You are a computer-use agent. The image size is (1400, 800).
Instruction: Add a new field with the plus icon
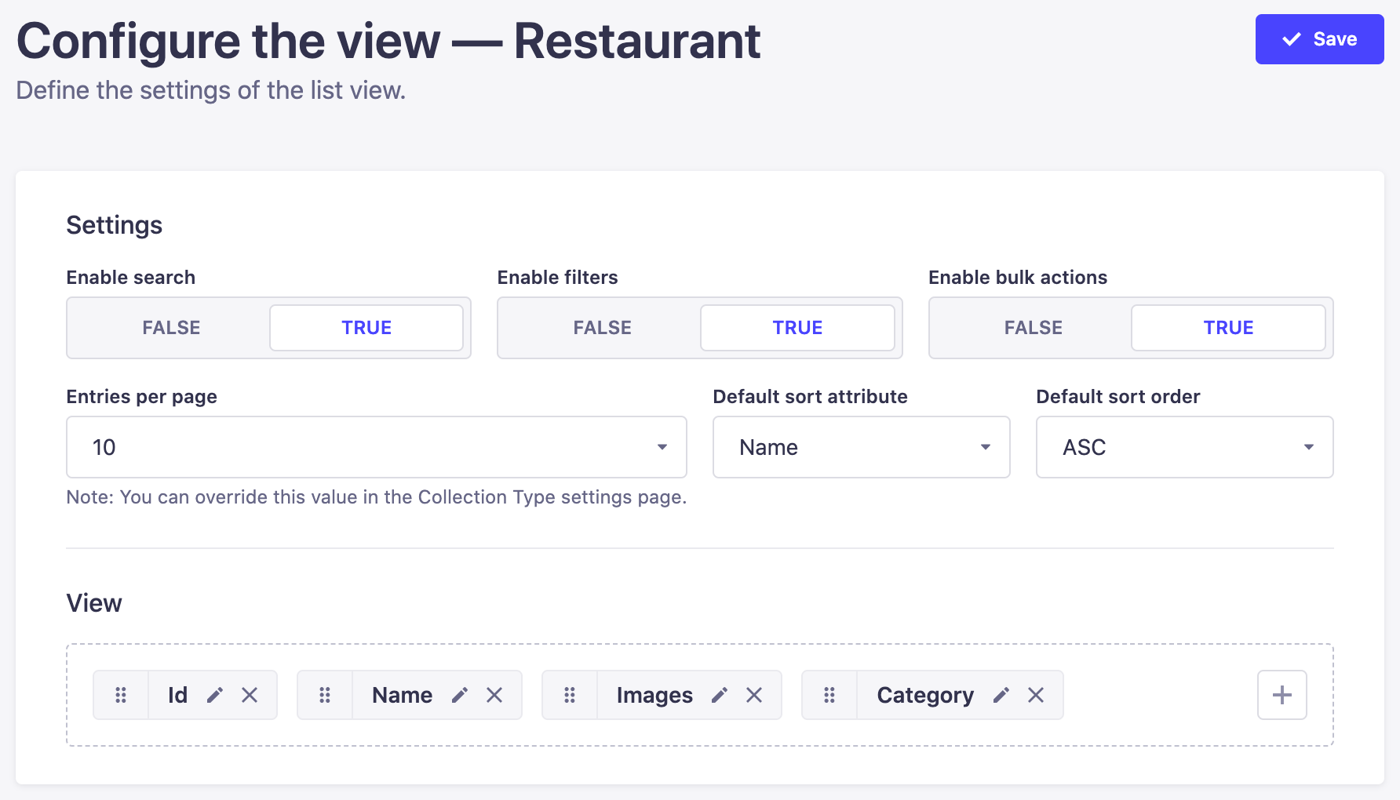[x=1282, y=695]
